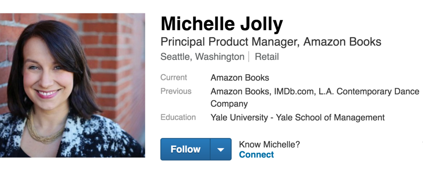Click the Current row label
This screenshot has width=423, height=173.
pyautogui.click(x=174, y=77)
